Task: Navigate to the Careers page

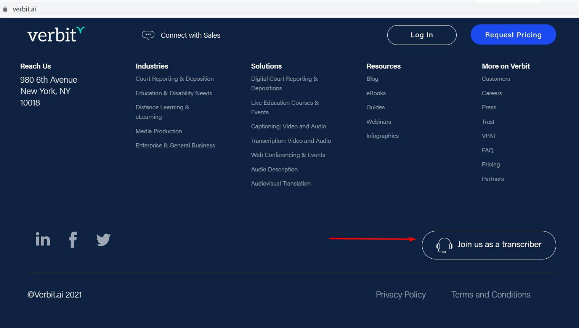Action: tap(492, 93)
